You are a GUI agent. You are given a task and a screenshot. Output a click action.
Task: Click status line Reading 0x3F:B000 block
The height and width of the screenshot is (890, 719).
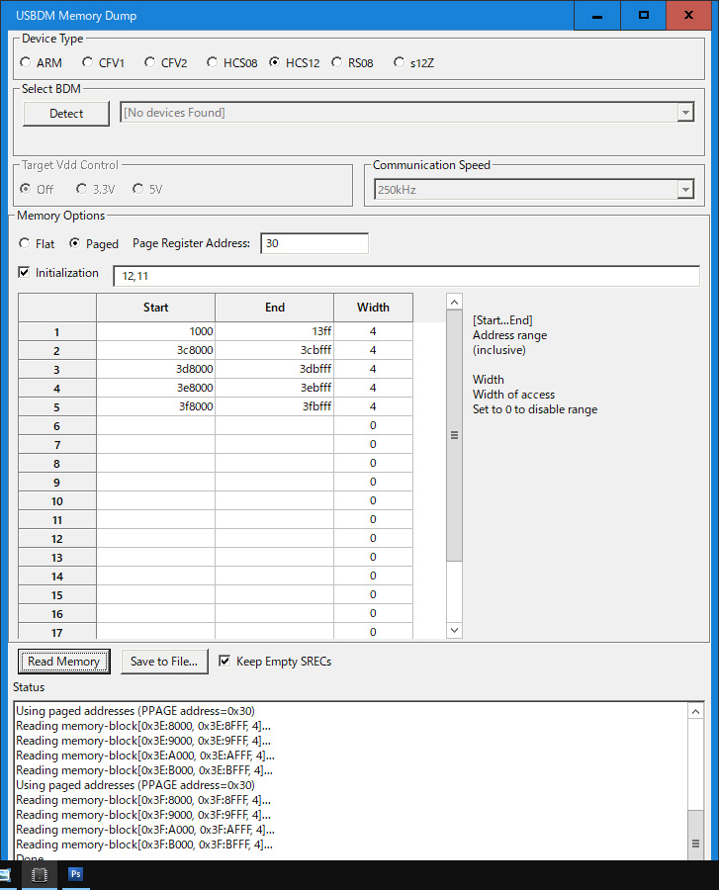point(144,845)
